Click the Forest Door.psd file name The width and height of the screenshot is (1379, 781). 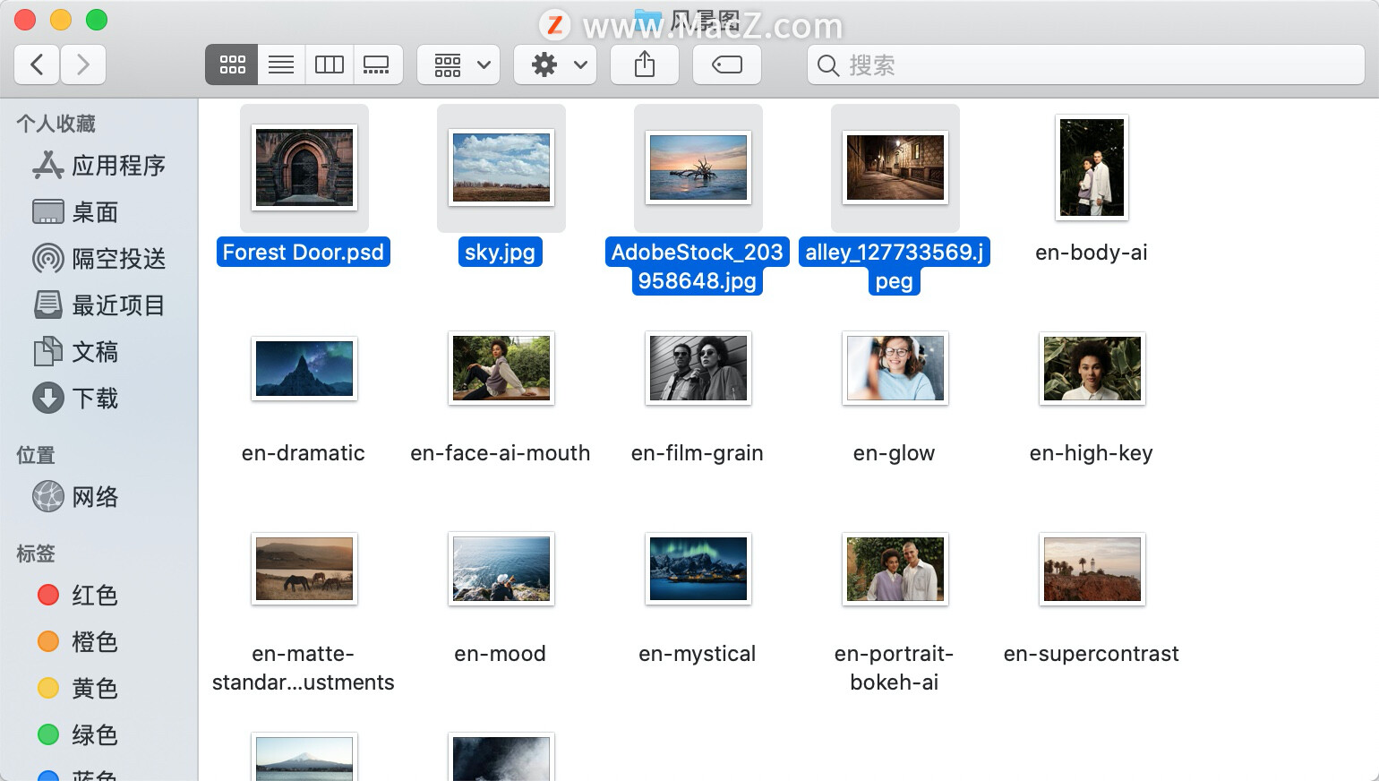pos(304,253)
